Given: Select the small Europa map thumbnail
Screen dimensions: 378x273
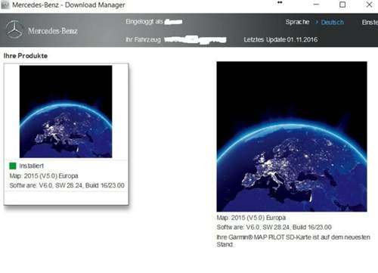Looking at the screenshot, I should [x=66, y=111].
